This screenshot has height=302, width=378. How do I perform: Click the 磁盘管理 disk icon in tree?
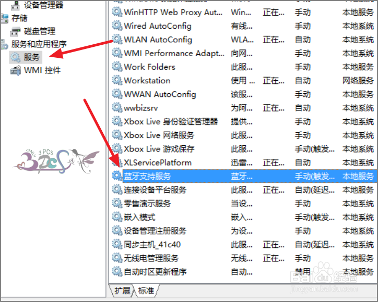coord(16,31)
